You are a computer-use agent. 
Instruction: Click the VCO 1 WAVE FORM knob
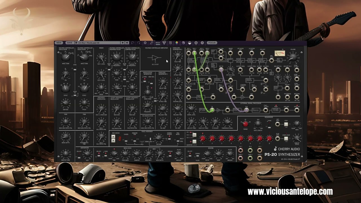(x=66, y=58)
